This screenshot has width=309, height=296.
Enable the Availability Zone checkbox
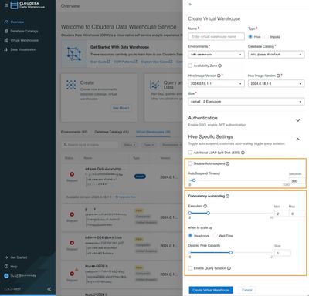click(x=190, y=66)
